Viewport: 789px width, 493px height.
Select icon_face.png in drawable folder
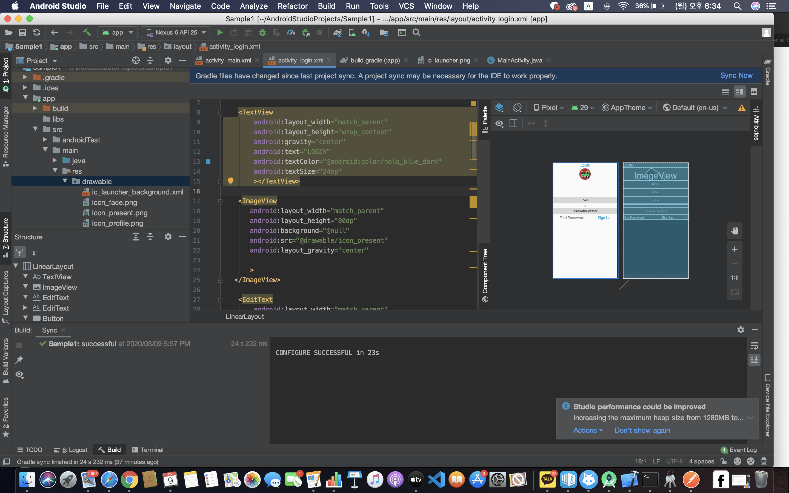click(x=114, y=202)
